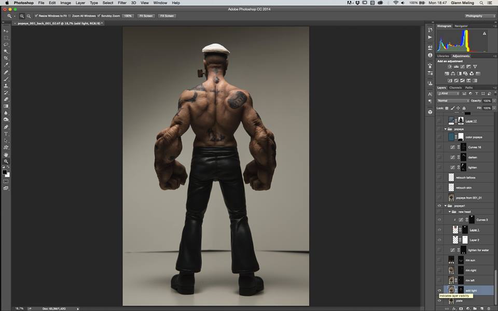This screenshot has height=311, width=498.
Task: Add a Brightness/Contrast adjustment
Action: [x=449, y=67]
